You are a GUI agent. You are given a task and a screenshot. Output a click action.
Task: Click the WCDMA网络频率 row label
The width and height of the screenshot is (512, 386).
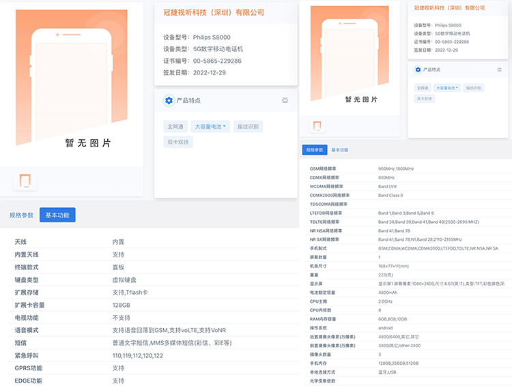tap(326, 186)
